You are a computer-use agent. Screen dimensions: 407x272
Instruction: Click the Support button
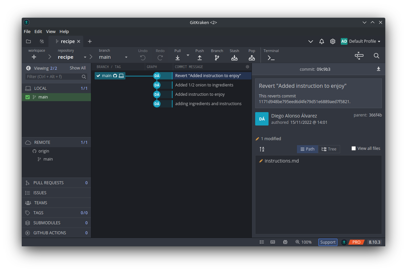[328, 242]
